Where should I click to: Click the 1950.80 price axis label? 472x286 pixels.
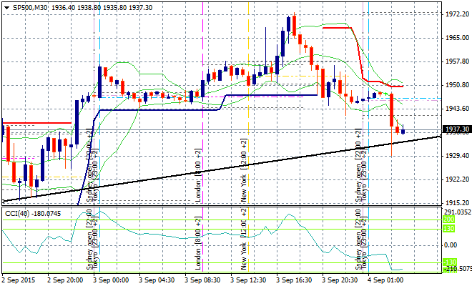456,85
